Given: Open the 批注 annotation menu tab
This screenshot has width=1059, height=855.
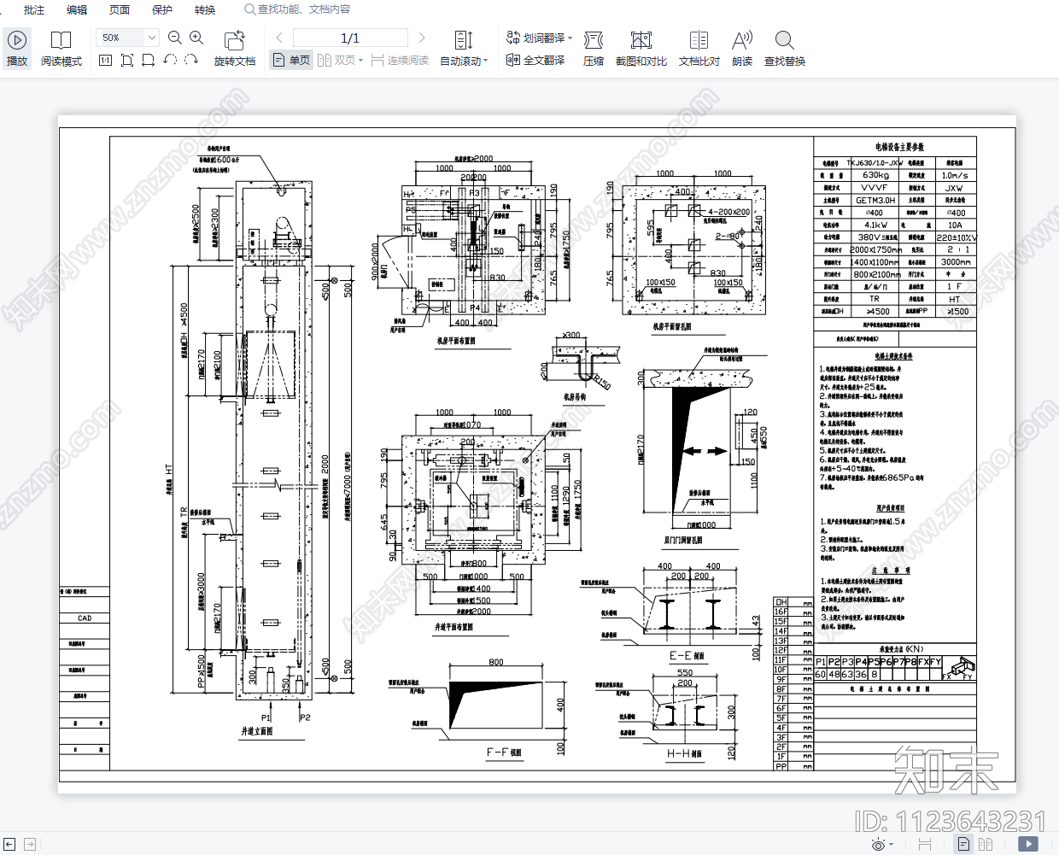Looking at the screenshot, I should pyautogui.click(x=34, y=9).
